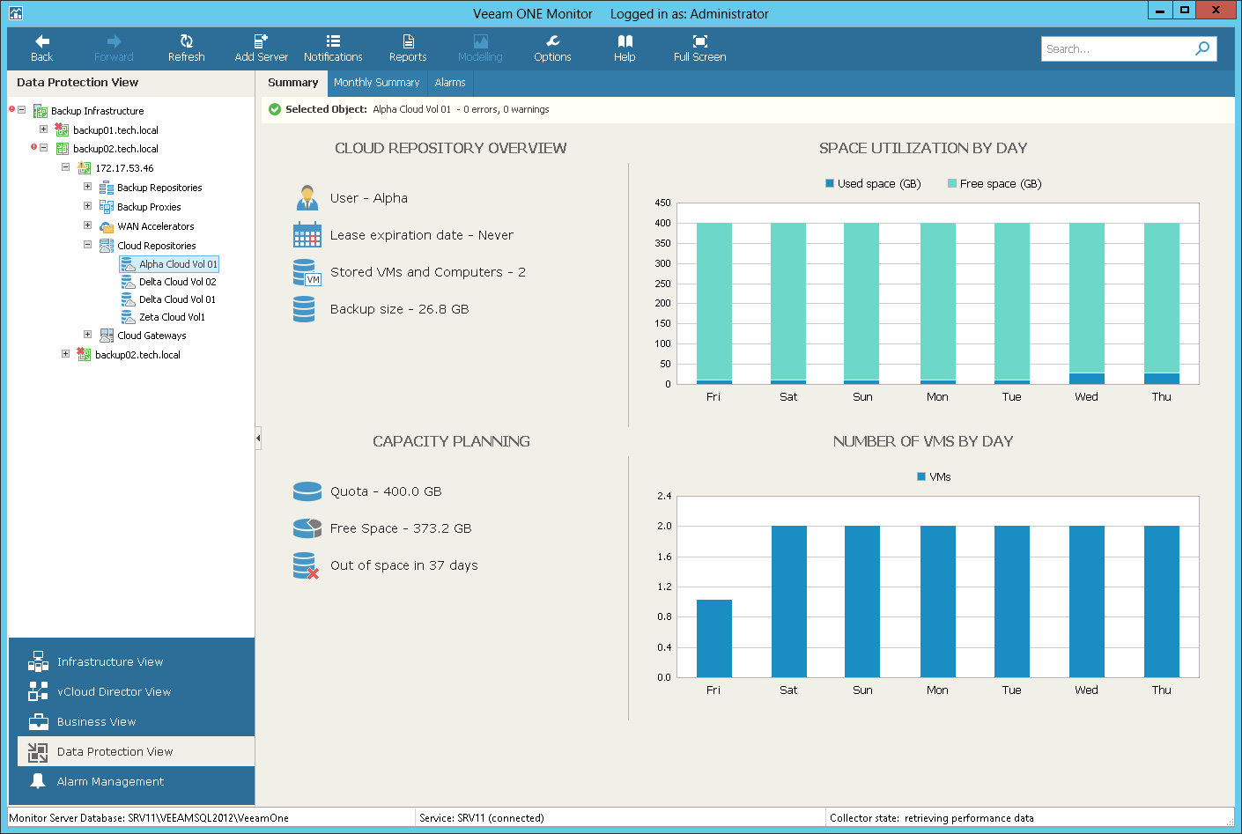This screenshot has width=1242, height=834.
Task: Expand the Backup Proxies node
Action: point(87,206)
